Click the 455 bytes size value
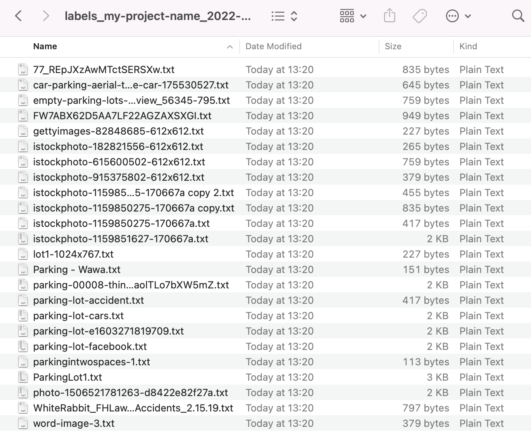 click(x=426, y=193)
